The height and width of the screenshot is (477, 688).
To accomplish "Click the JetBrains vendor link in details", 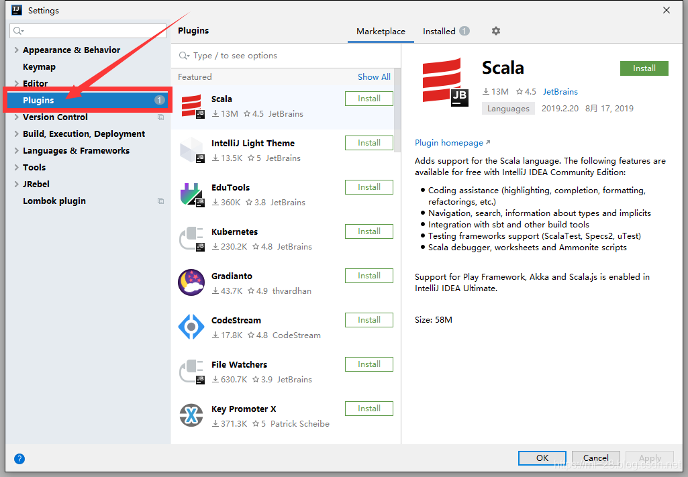I will point(560,92).
